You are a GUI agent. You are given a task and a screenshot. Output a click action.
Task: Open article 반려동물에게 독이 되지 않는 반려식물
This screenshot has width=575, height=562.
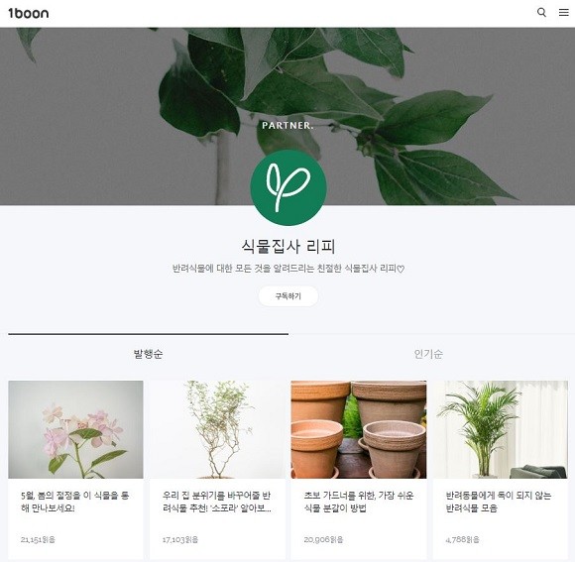point(499,502)
